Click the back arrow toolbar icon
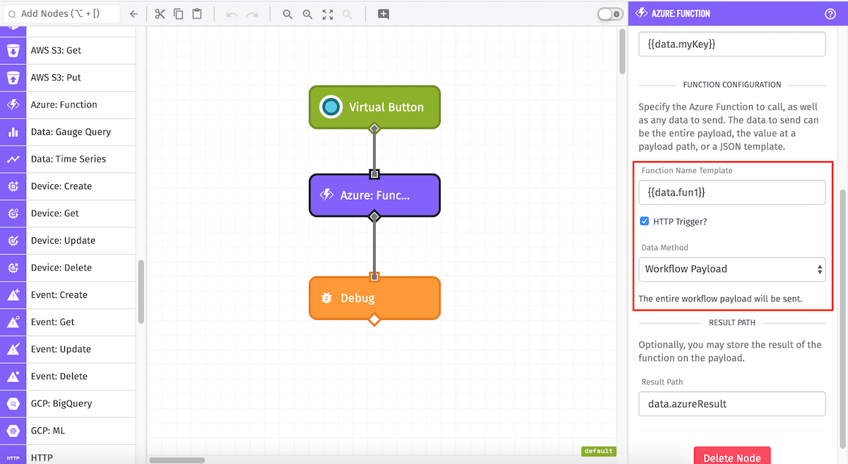The width and height of the screenshot is (848, 464). pos(134,14)
